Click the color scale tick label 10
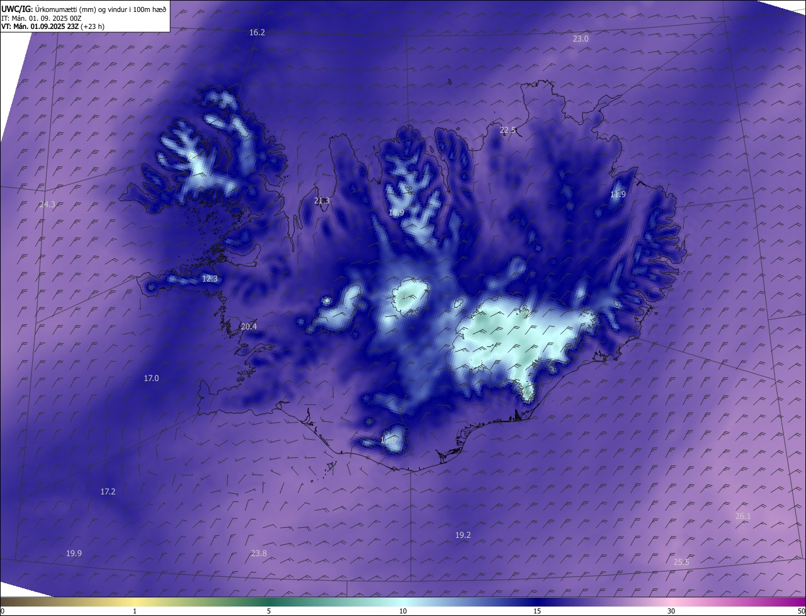806x616 pixels. (x=403, y=611)
